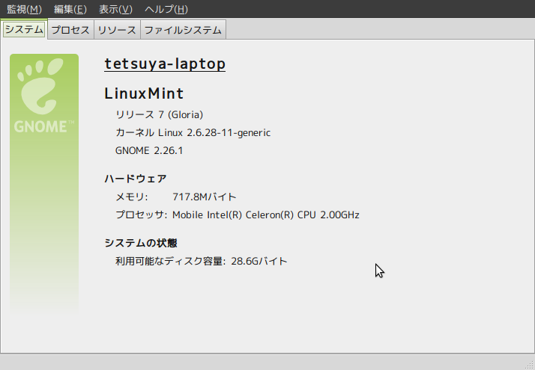Click the memory value 717.8Mバイト
This screenshot has width=535, height=370.
(204, 197)
